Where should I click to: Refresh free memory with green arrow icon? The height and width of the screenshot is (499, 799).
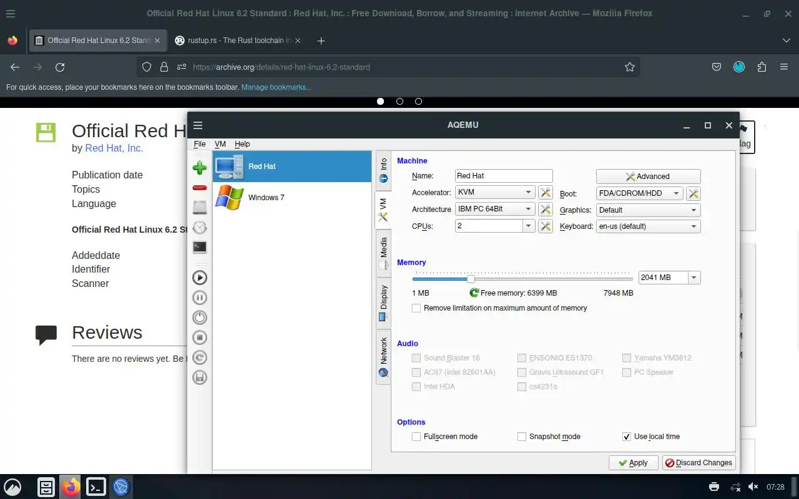(x=474, y=293)
